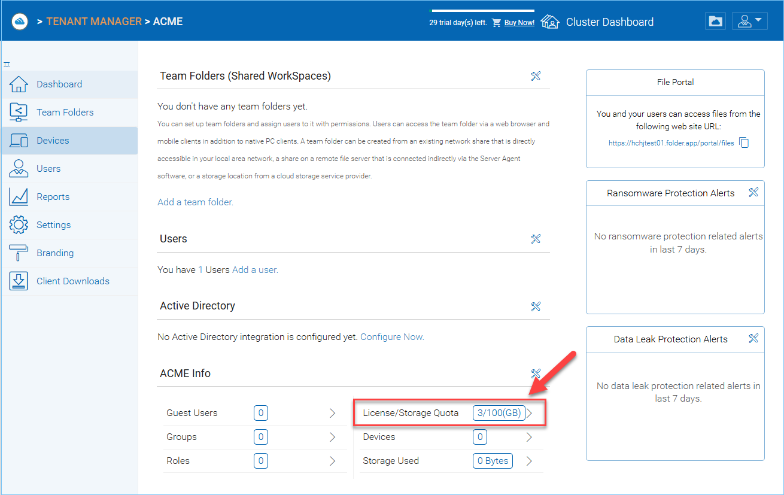
Task: Click the Devices monitor icon
Action: coord(19,141)
